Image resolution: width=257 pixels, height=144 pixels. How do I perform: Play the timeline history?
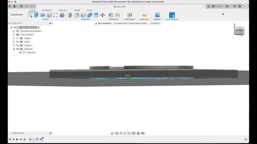click(x=17, y=139)
